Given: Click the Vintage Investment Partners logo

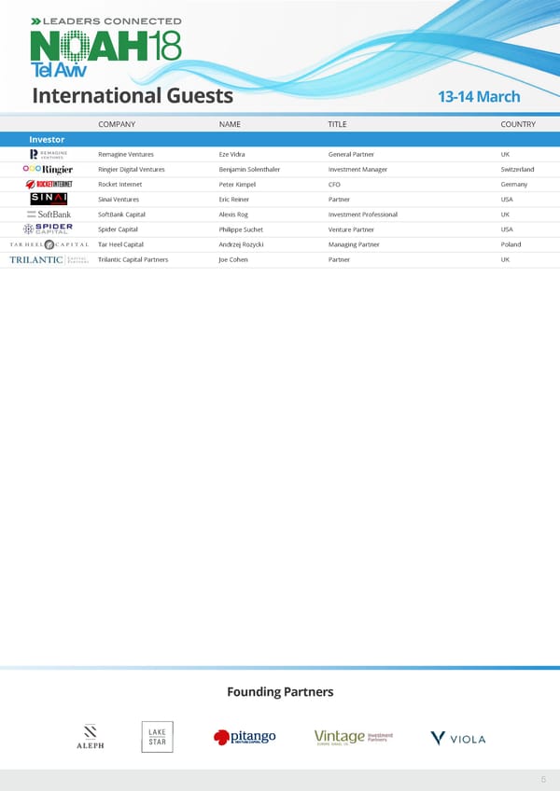Looking at the screenshot, I should 354,737.
